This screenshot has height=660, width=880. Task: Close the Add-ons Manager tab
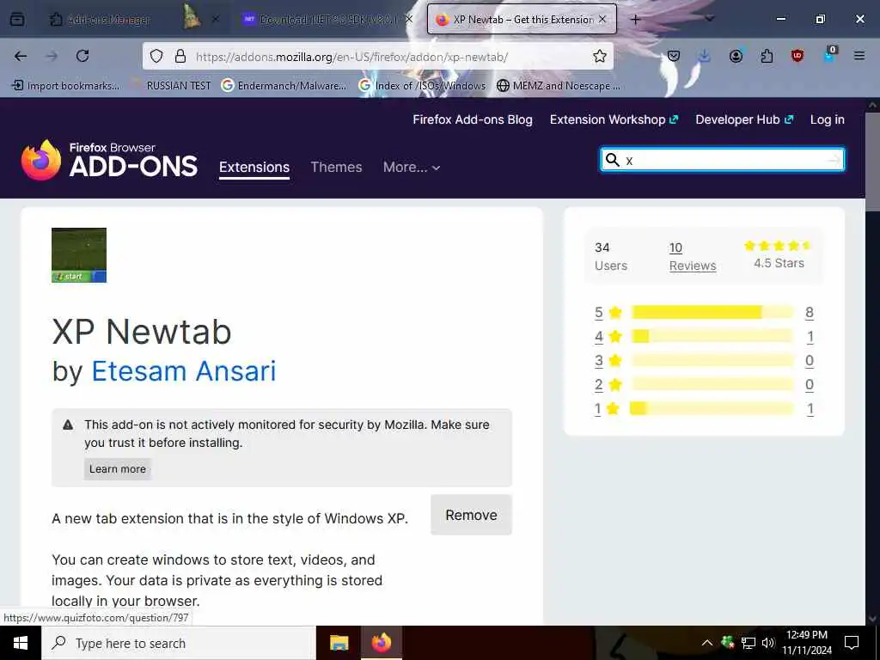(x=216, y=20)
